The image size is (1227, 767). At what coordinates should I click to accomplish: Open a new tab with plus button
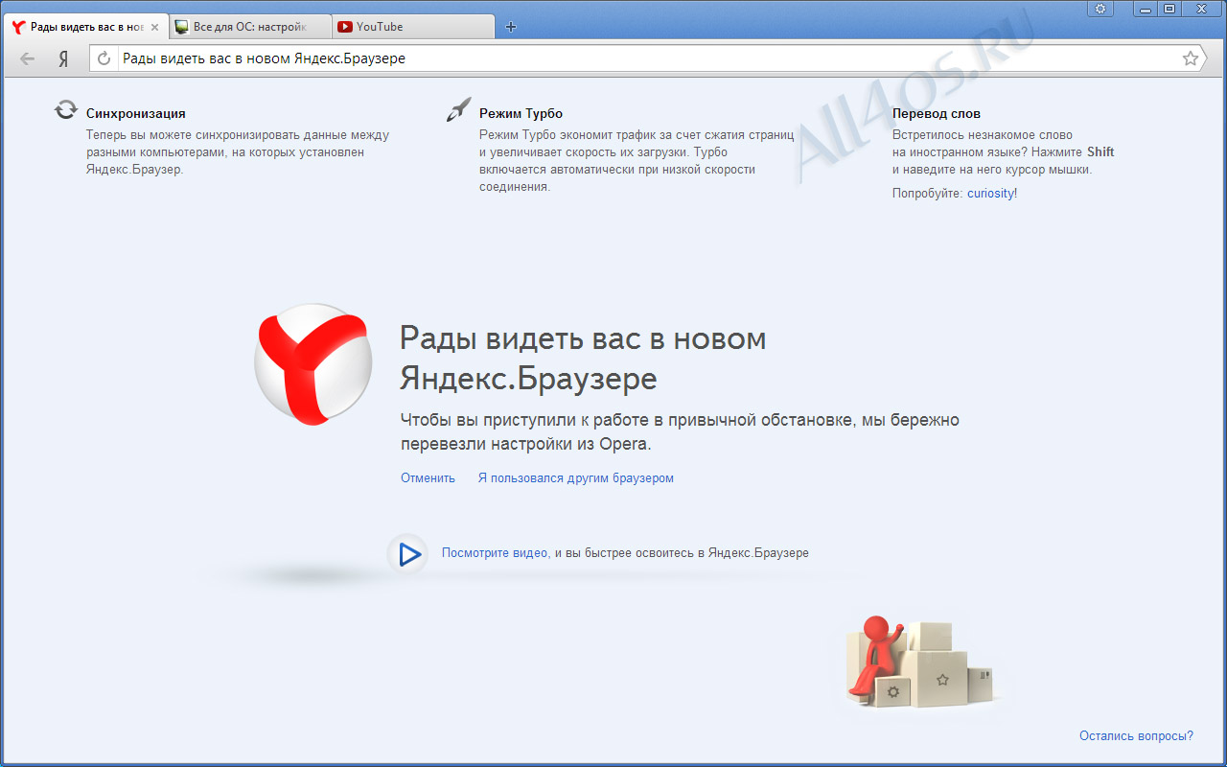510,27
